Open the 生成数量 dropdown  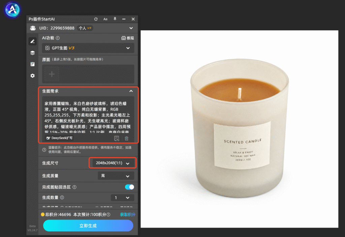pos(123,198)
